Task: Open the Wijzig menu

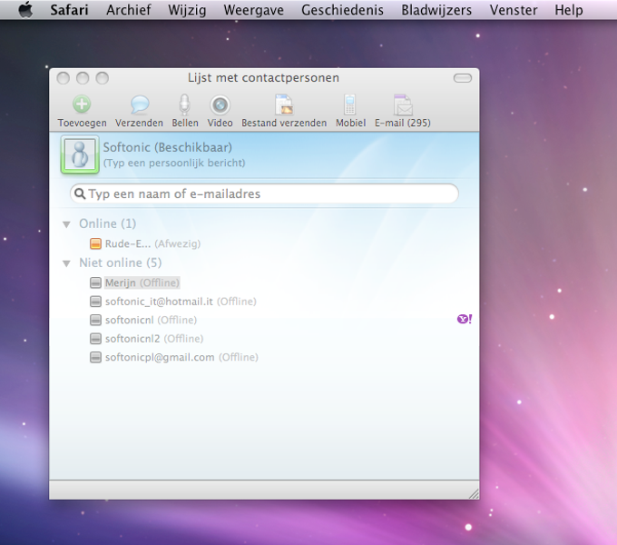Action: click(x=187, y=10)
